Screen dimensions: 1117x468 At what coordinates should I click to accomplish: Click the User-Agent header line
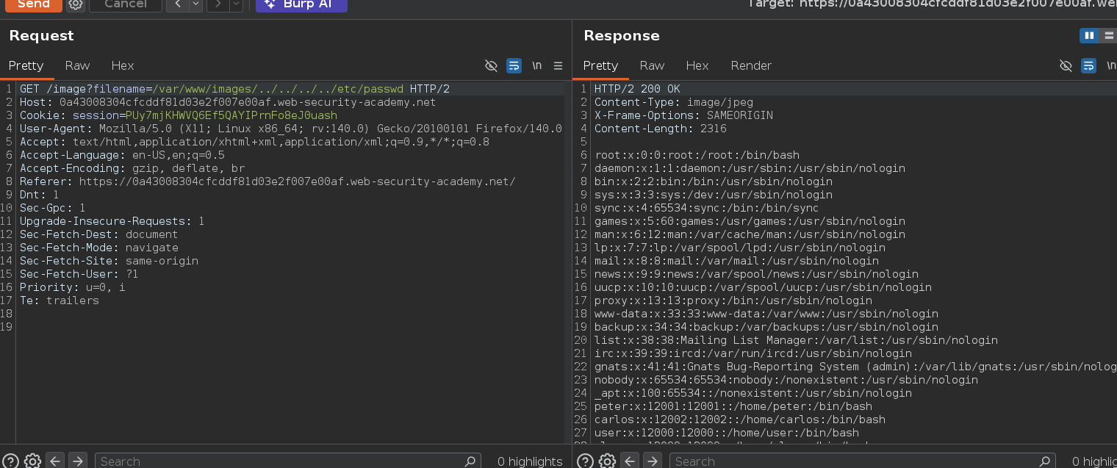point(291,129)
